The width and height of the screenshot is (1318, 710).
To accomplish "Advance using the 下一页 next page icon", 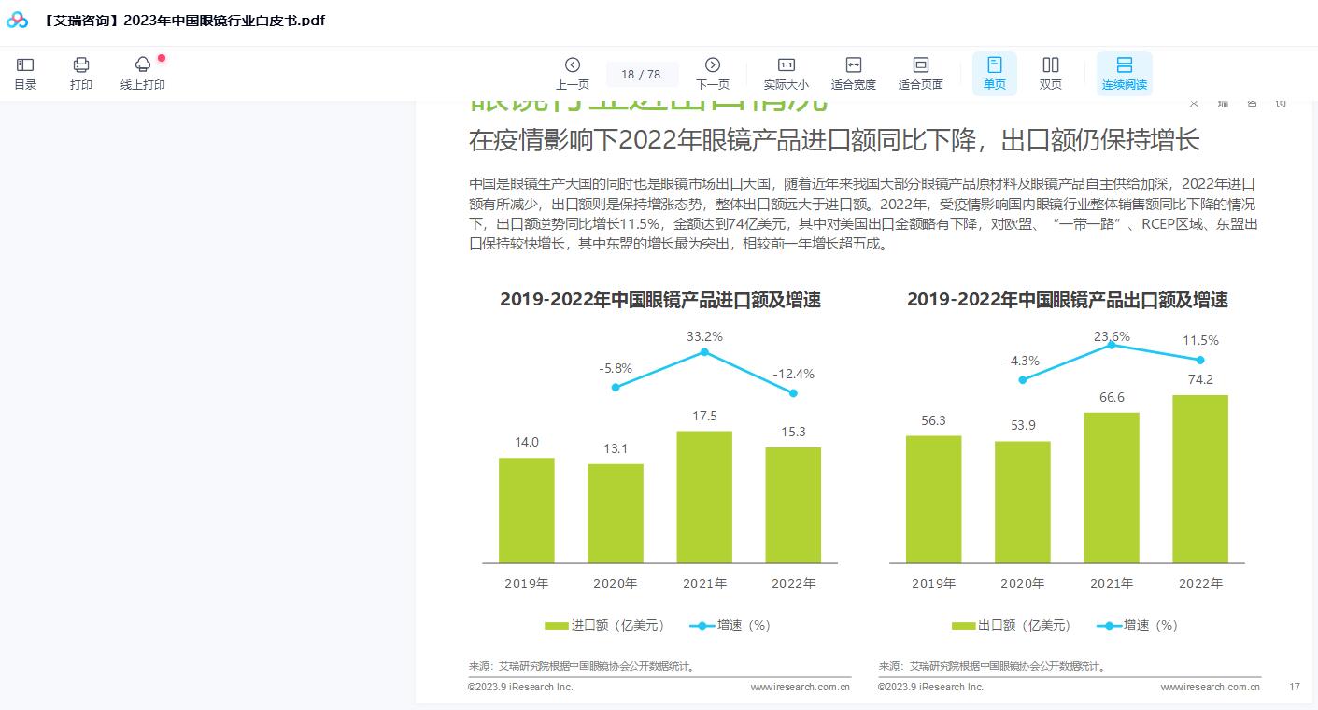I will (713, 72).
